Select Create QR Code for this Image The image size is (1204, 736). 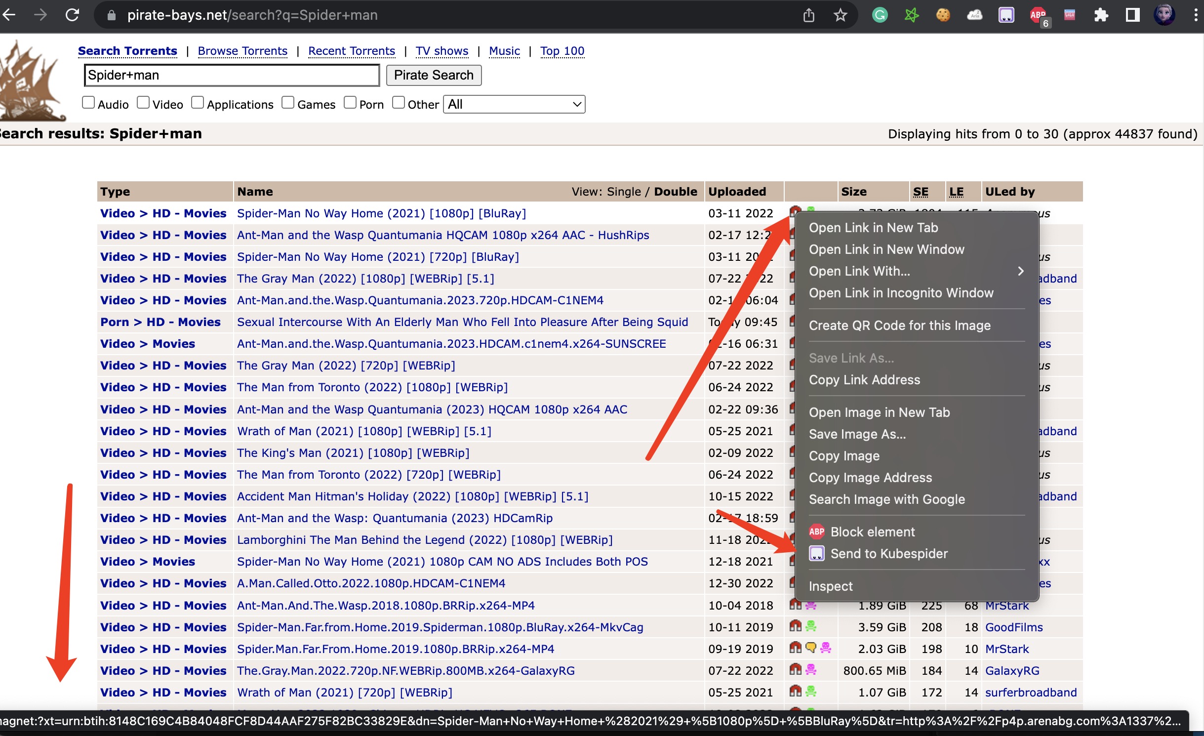917,326
